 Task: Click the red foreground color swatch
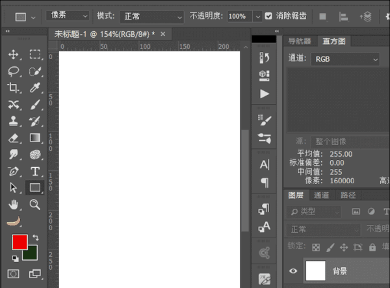(x=20, y=242)
